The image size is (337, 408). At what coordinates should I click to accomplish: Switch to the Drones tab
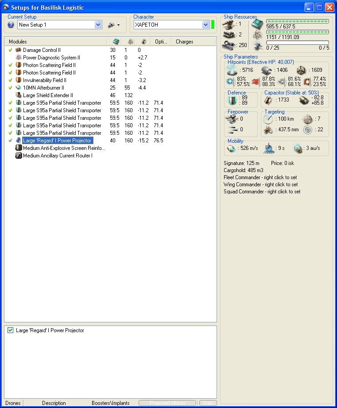[x=13, y=403]
